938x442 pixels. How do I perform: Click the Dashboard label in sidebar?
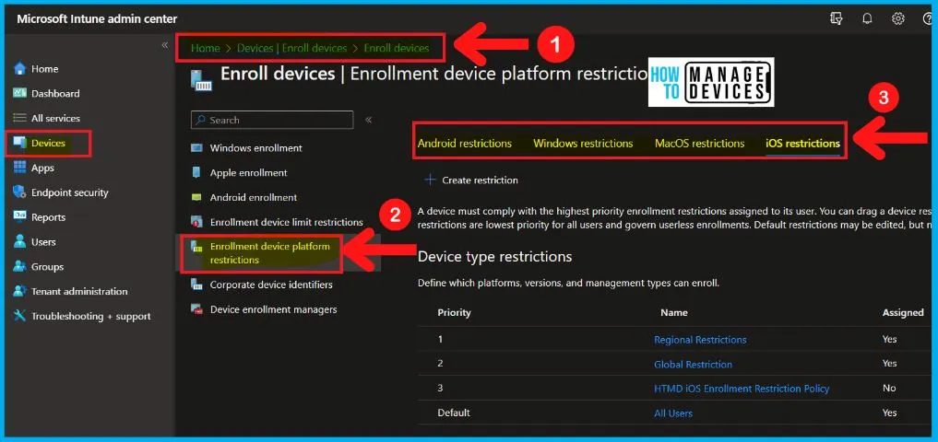point(55,93)
